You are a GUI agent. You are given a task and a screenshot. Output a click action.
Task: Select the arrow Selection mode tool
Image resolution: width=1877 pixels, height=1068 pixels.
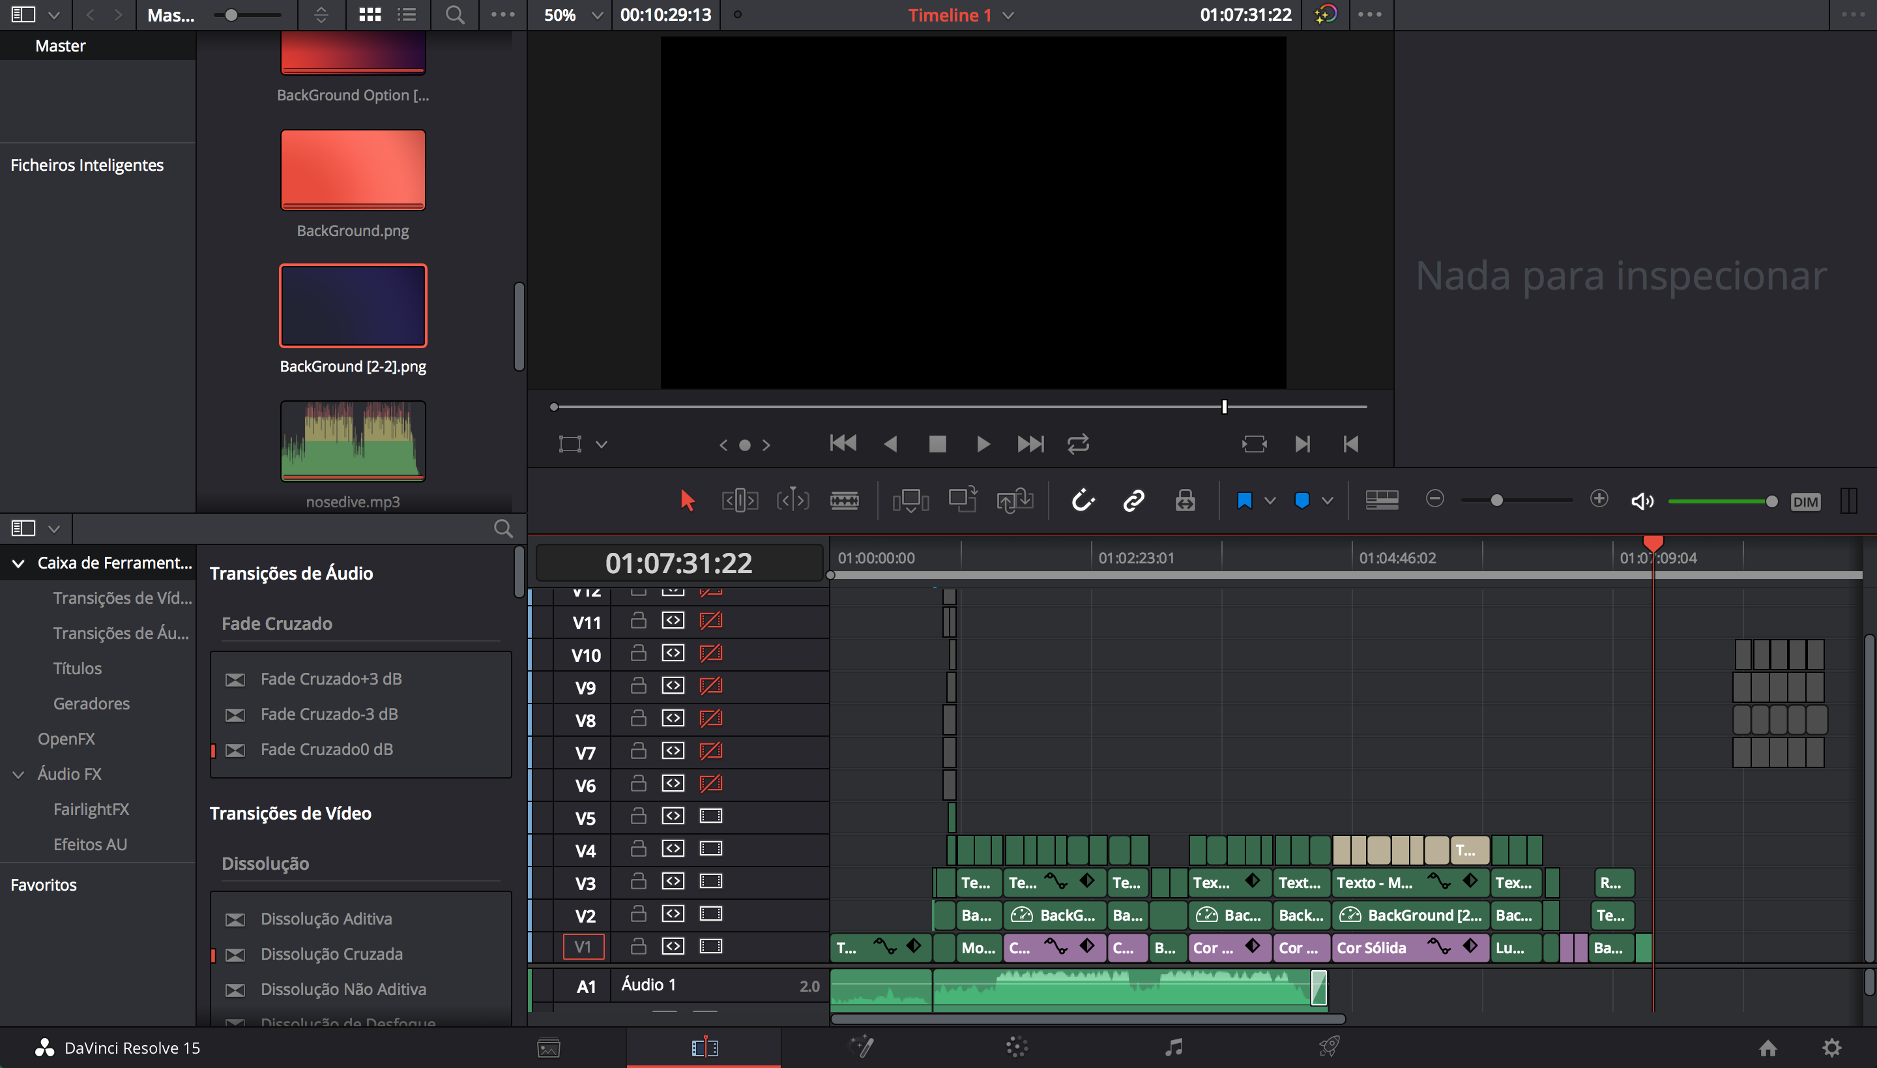coord(687,500)
